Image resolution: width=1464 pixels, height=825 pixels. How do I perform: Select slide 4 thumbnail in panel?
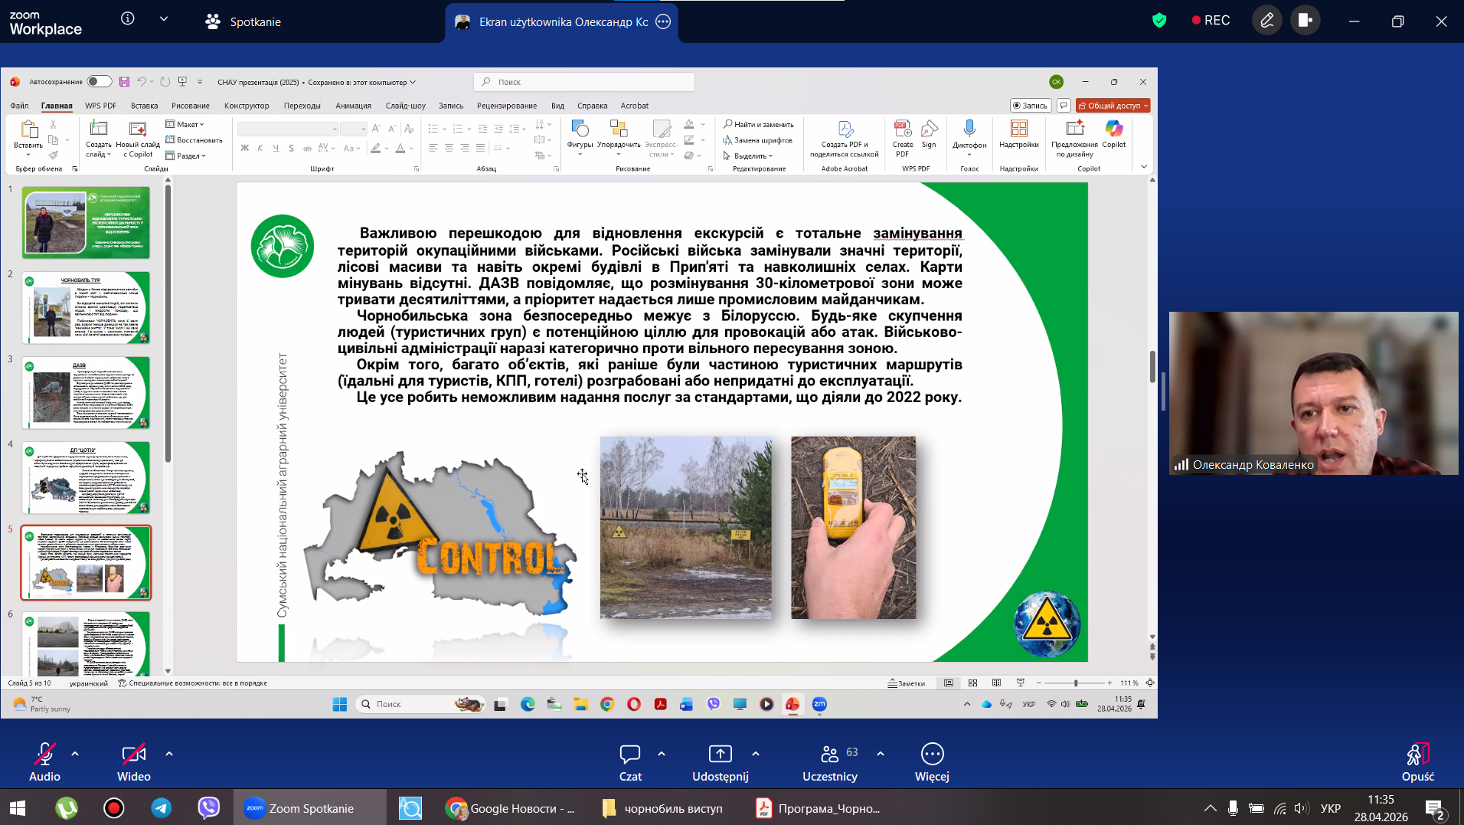click(x=86, y=477)
